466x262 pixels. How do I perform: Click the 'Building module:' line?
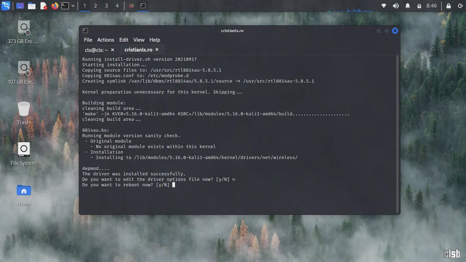coord(104,103)
